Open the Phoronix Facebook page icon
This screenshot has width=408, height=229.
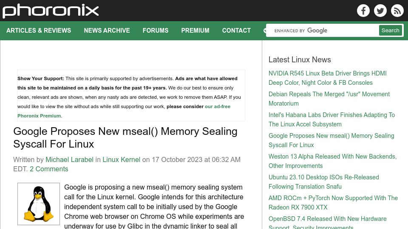(x=363, y=11)
